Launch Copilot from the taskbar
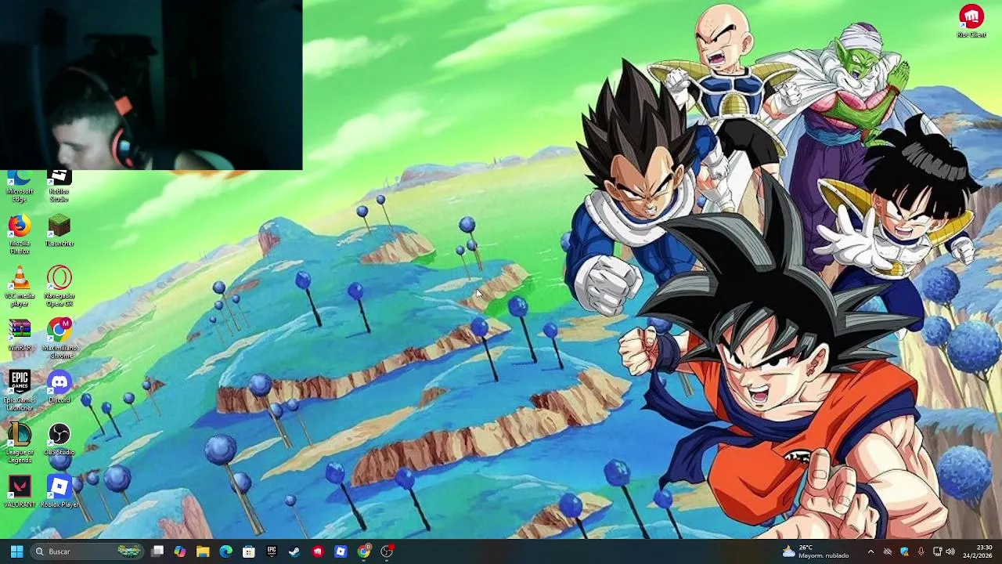Image resolution: width=1002 pixels, height=564 pixels. tap(180, 551)
